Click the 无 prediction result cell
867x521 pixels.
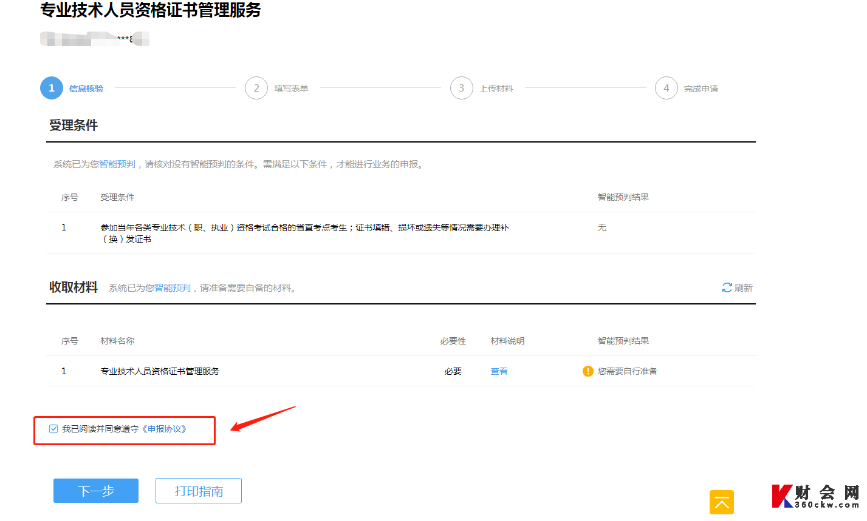coord(602,227)
